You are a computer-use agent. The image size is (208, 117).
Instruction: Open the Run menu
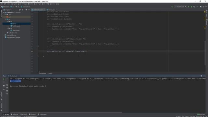[40, 4]
